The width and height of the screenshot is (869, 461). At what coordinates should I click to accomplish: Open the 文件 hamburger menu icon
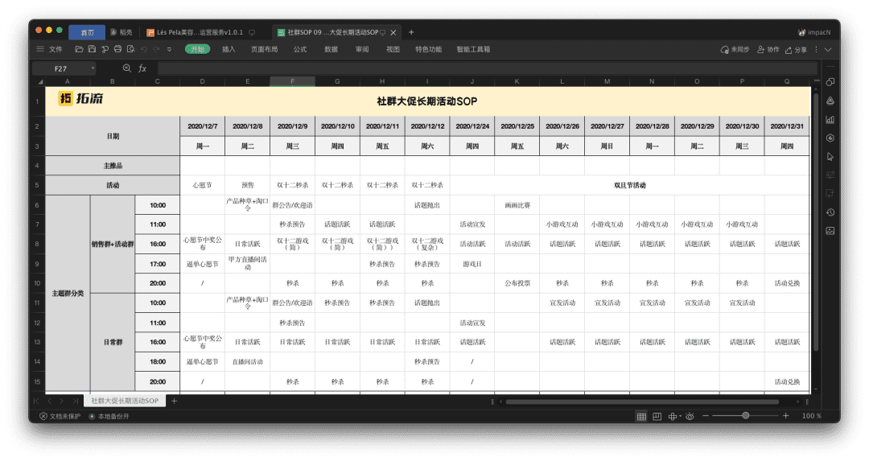[x=40, y=49]
